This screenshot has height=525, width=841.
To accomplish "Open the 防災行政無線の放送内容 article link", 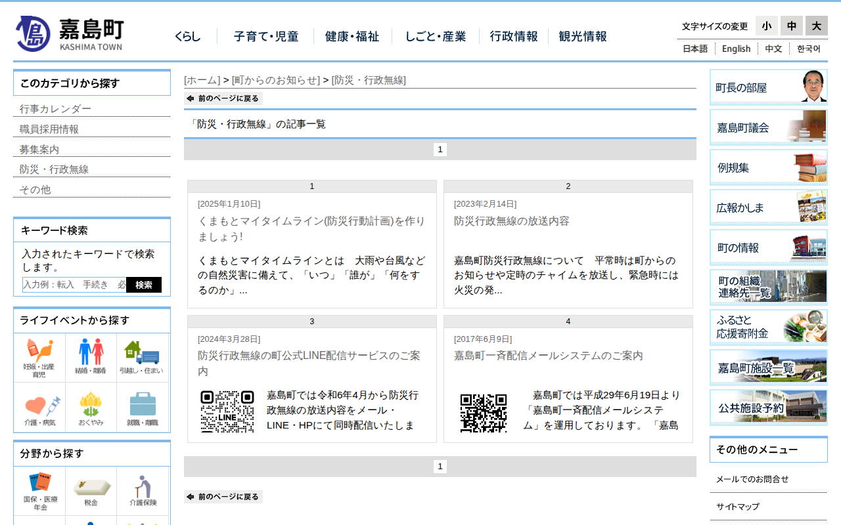I will [x=511, y=221].
